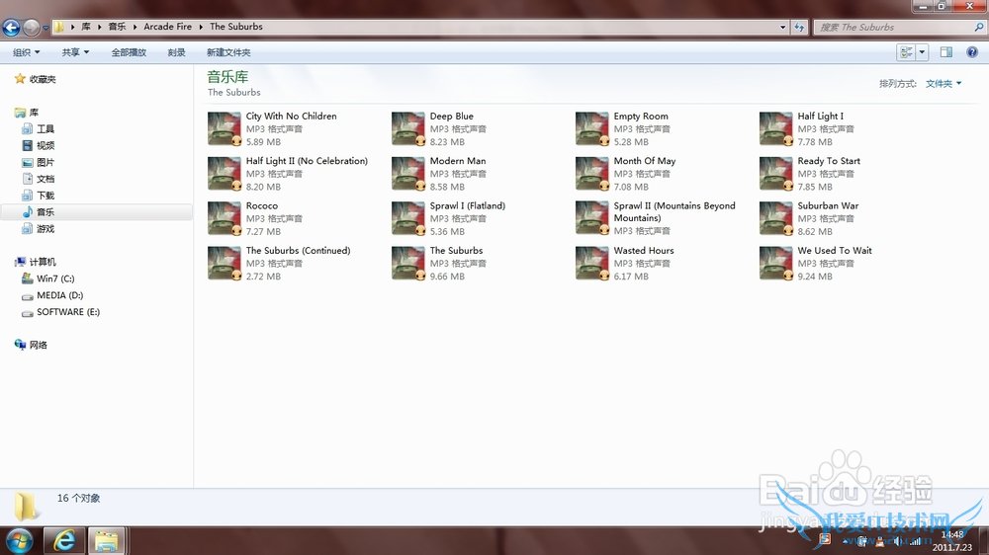Select The Suburbs 9.66 MB file icon
The height and width of the screenshot is (555, 989).
(x=408, y=264)
